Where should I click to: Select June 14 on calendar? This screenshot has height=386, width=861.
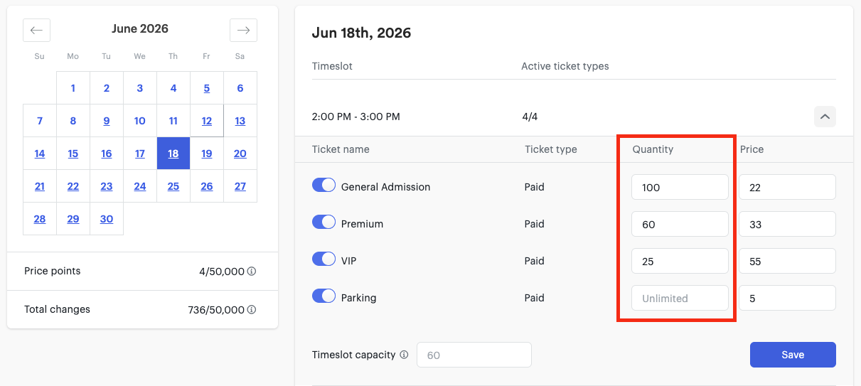tap(40, 154)
